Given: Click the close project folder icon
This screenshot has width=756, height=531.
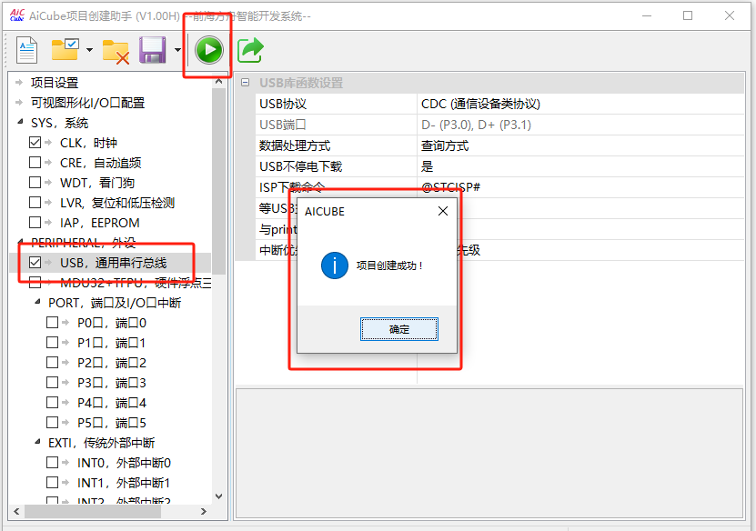Looking at the screenshot, I should click(116, 51).
